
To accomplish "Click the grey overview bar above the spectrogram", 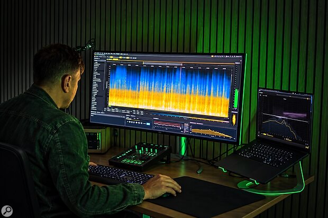I will [162, 63].
